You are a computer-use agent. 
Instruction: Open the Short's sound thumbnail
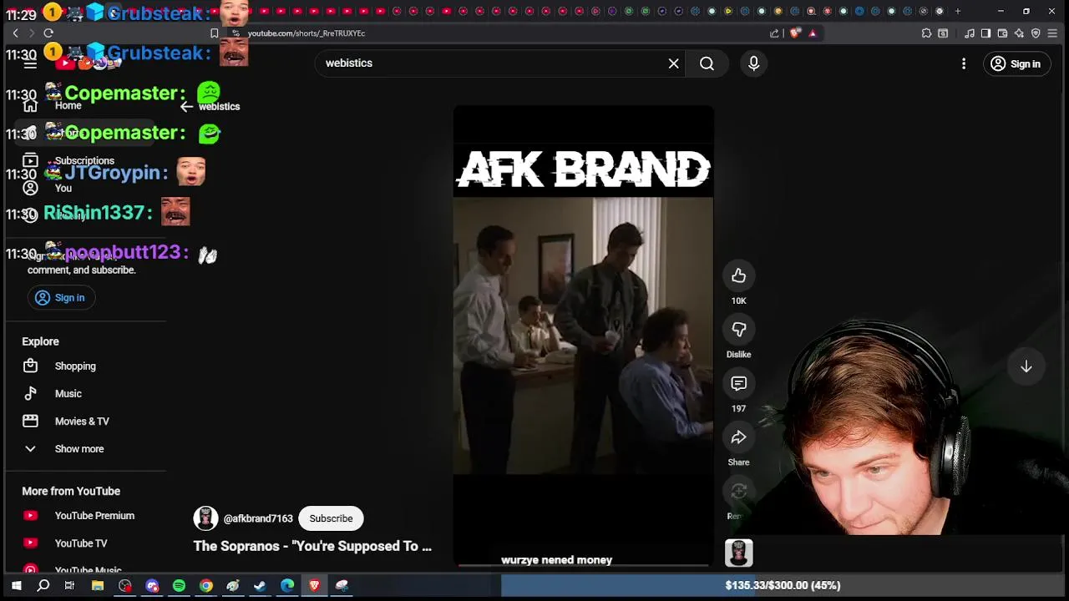[x=738, y=553]
